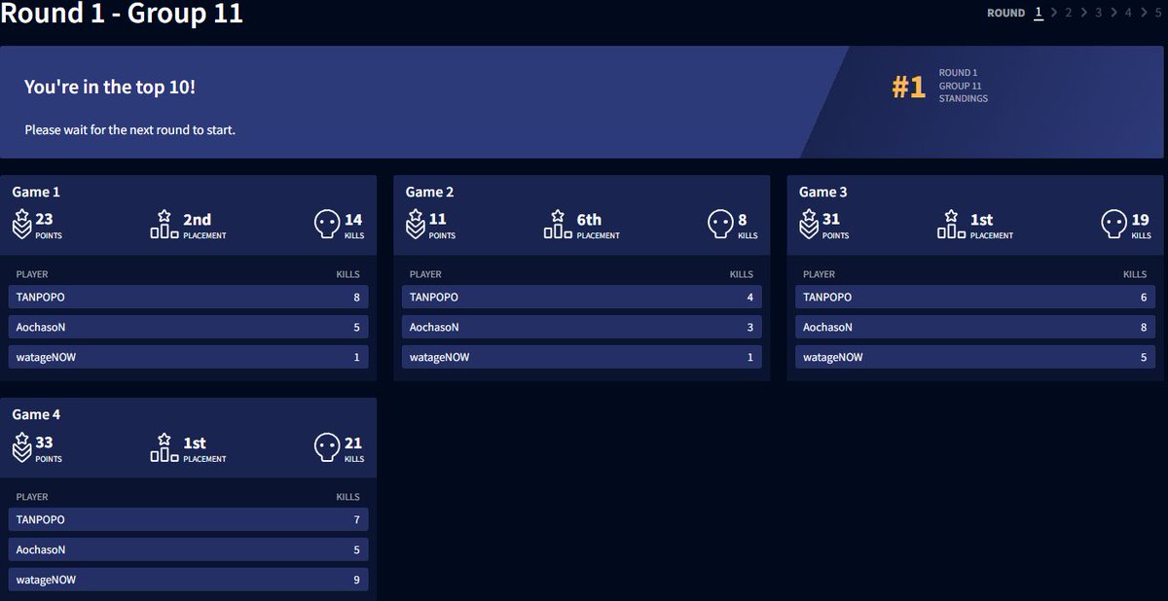Image resolution: width=1168 pixels, height=601 pixels.
Task: Select TANPOPO row in Game 4
Action: [189, 519]
